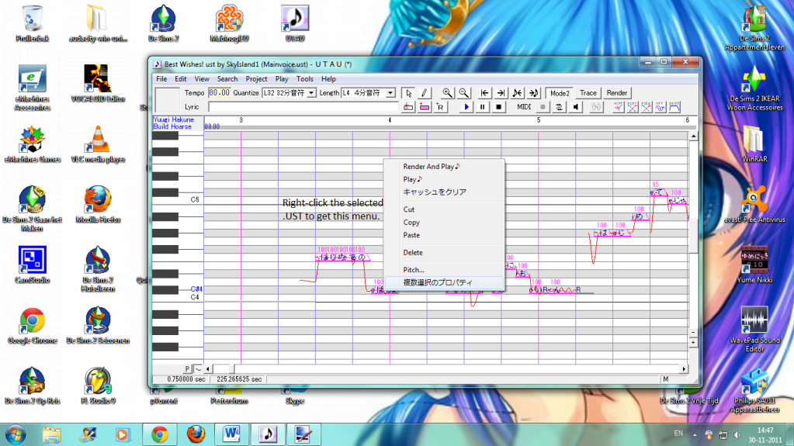Toggle the Trace button
Screen dimensions: 794x446
point(588,93)
